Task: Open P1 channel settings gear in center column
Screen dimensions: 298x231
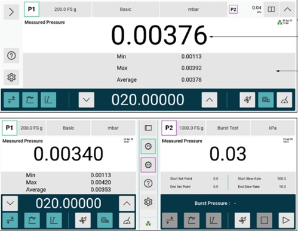Action: click(148, 146)
